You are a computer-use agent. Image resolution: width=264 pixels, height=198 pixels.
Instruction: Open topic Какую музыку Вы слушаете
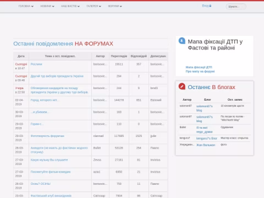[49, 160]
